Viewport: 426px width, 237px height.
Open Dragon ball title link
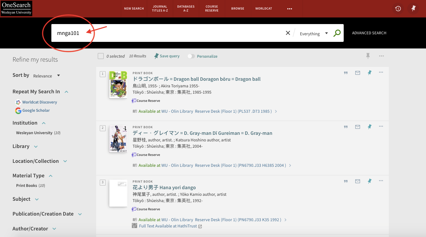point(197,79)
